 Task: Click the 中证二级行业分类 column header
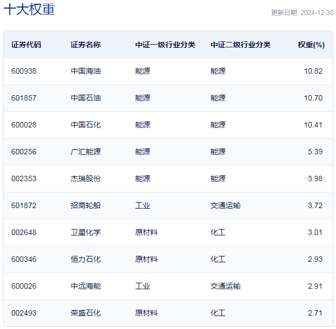click(240, 45)
